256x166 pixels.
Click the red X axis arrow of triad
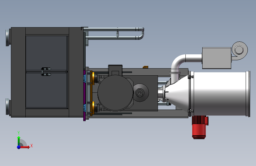tap(25, 147)
